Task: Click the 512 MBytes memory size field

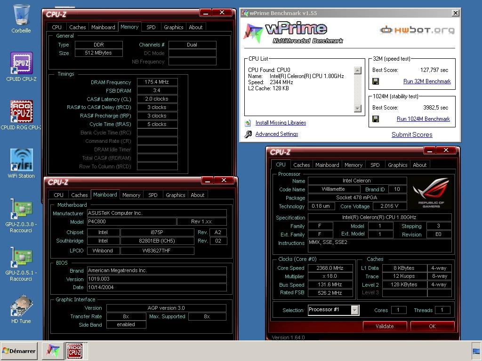Action: [99, 53]
